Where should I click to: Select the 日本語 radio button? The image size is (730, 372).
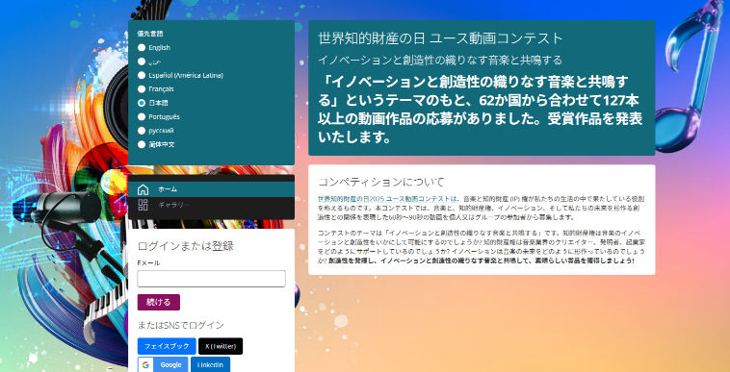click(142, 103)
